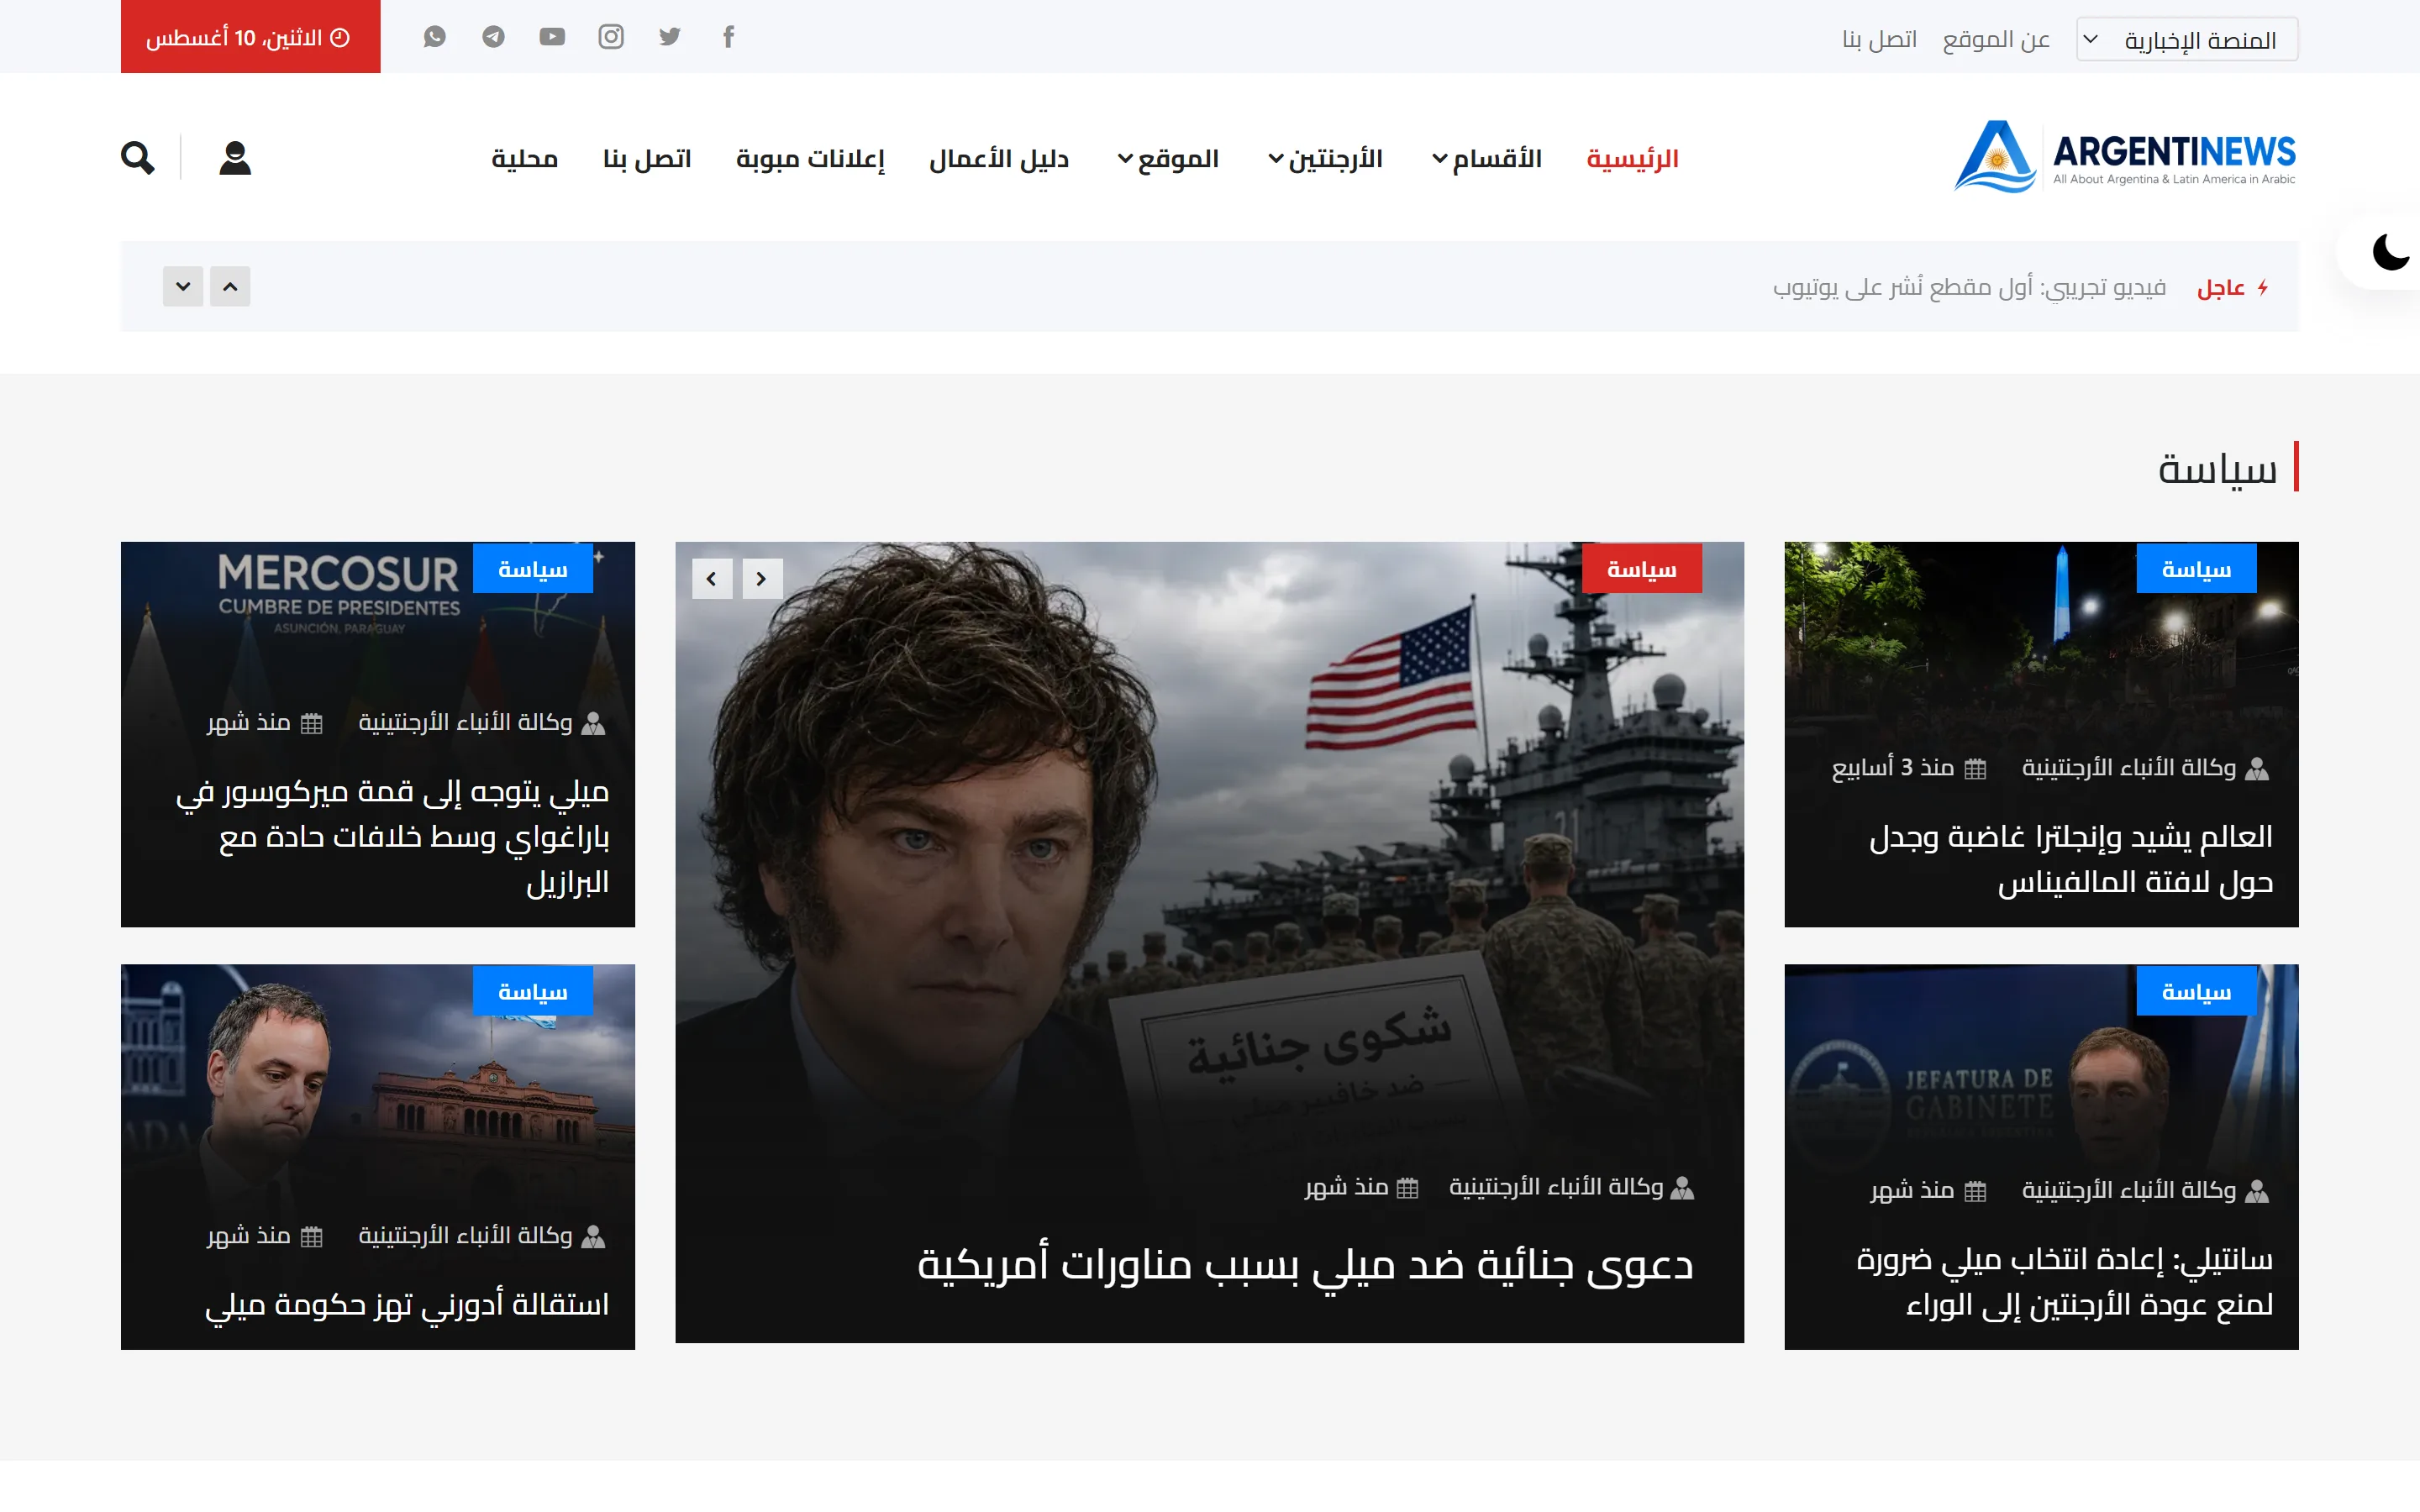Open article about لافتة المالفيناس

tap(2071, 859)
